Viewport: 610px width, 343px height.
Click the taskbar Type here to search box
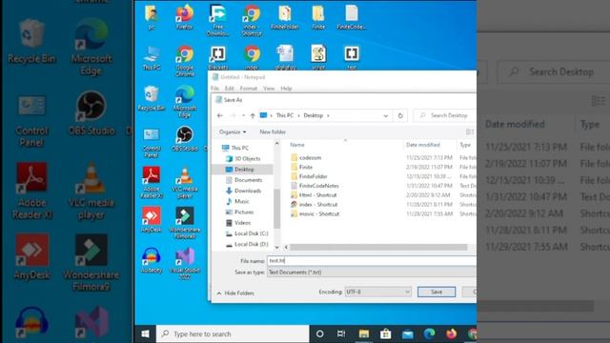[233, 334]
